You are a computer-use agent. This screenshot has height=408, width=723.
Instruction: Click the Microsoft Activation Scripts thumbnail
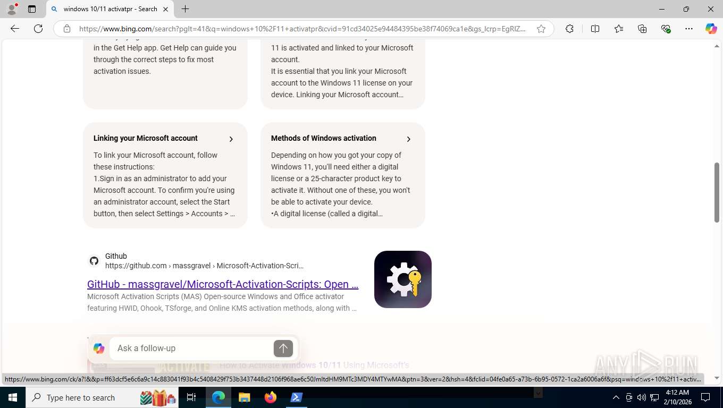pos(403,279)
